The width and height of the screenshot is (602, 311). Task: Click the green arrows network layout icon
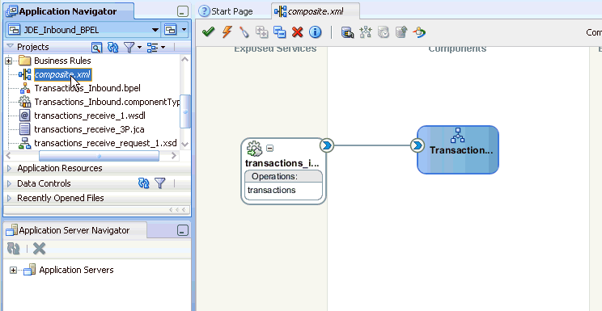[x=366, y=32]
